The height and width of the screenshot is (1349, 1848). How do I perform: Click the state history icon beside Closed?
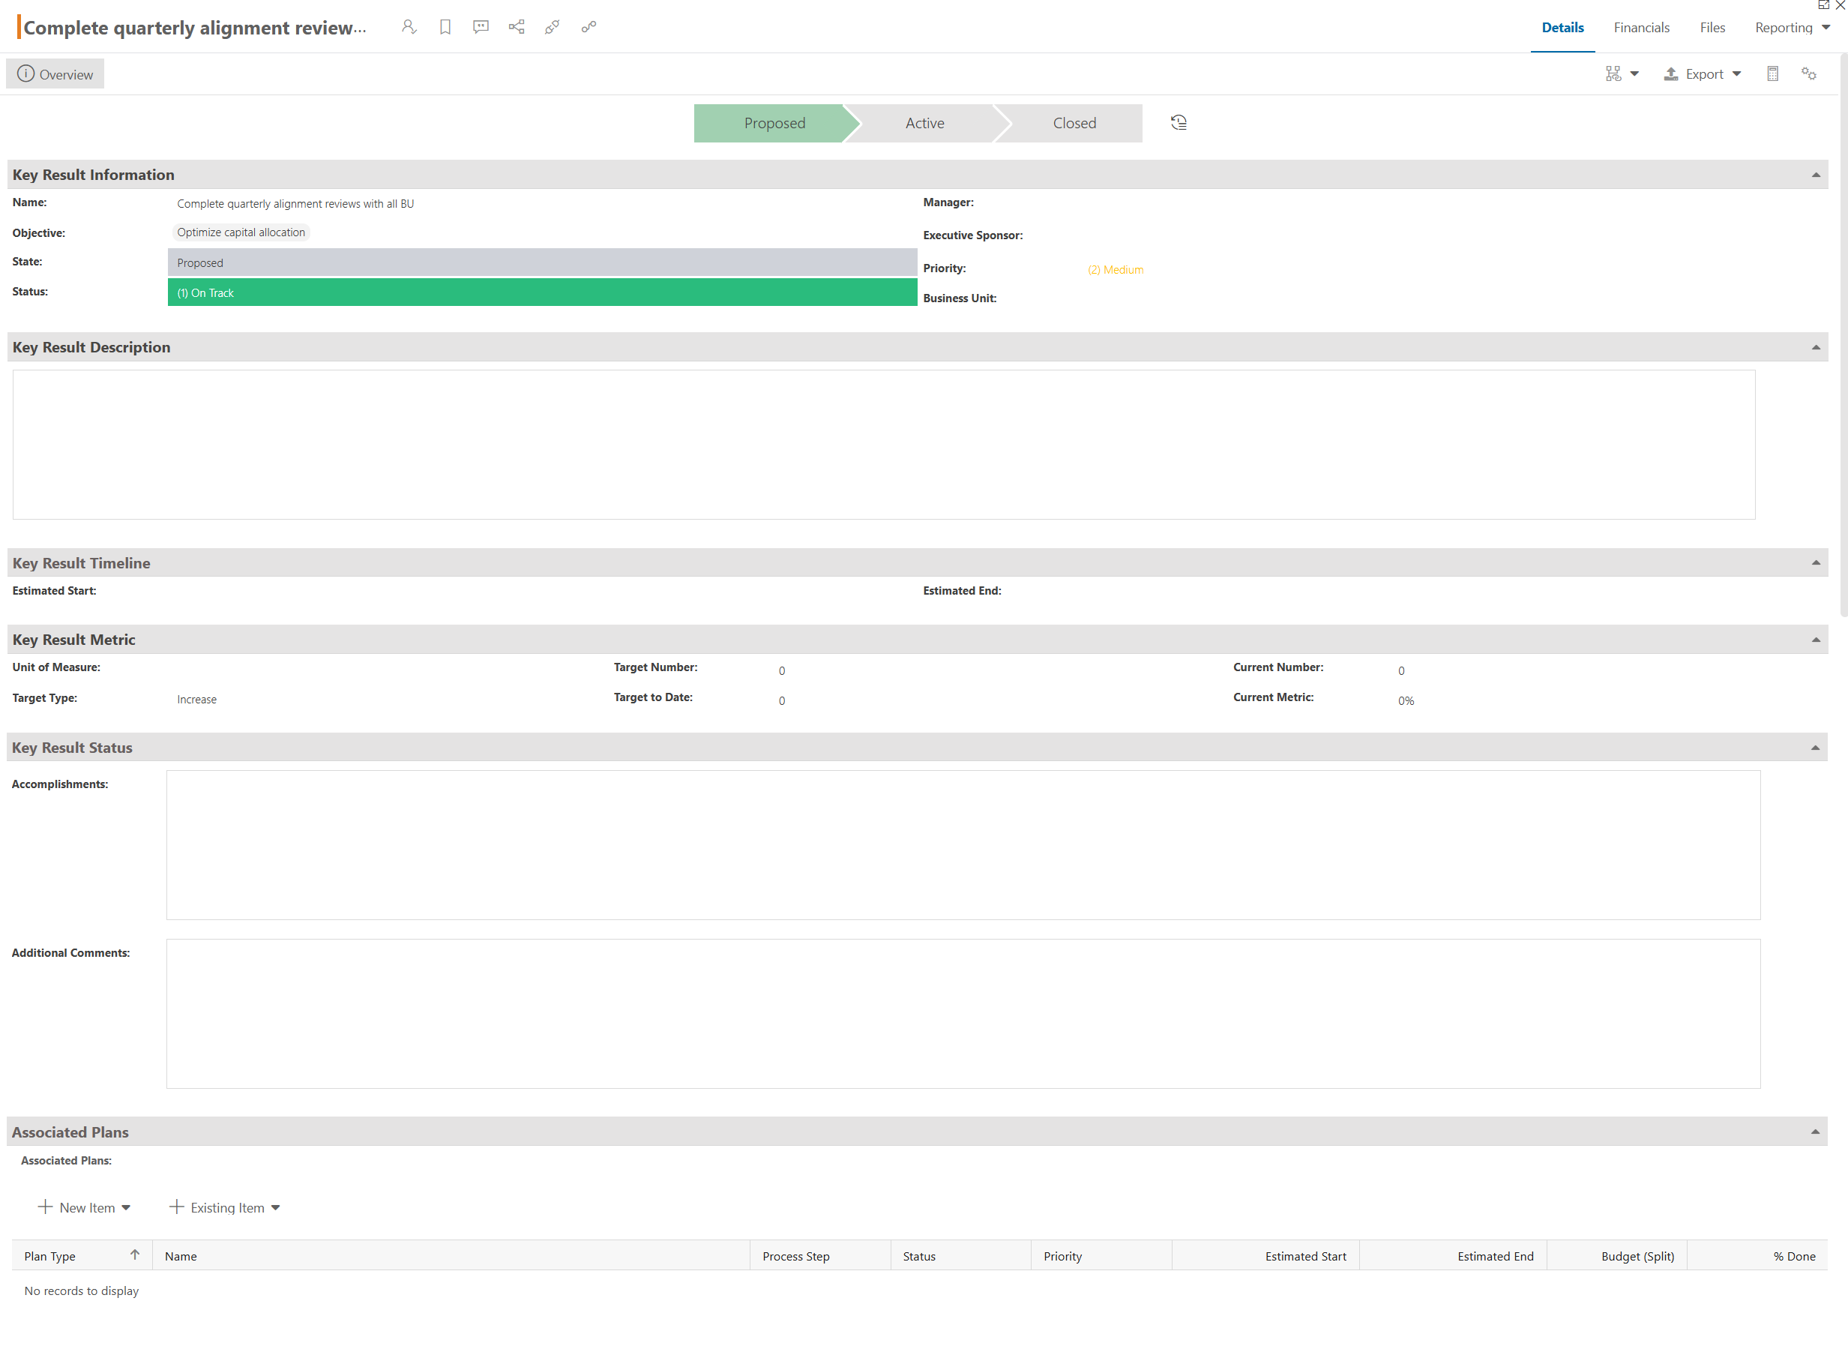click(x=1179, y=122)
